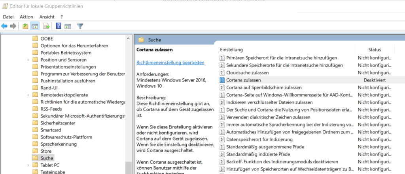
Task: Go up one level with the folder icon
Action: (x=25, y=26)
